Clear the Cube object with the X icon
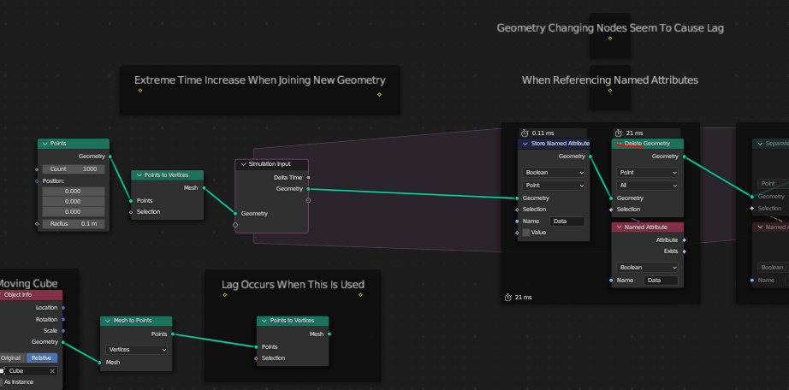The height and width of the screenshot is (390, 789). [52, 371]
